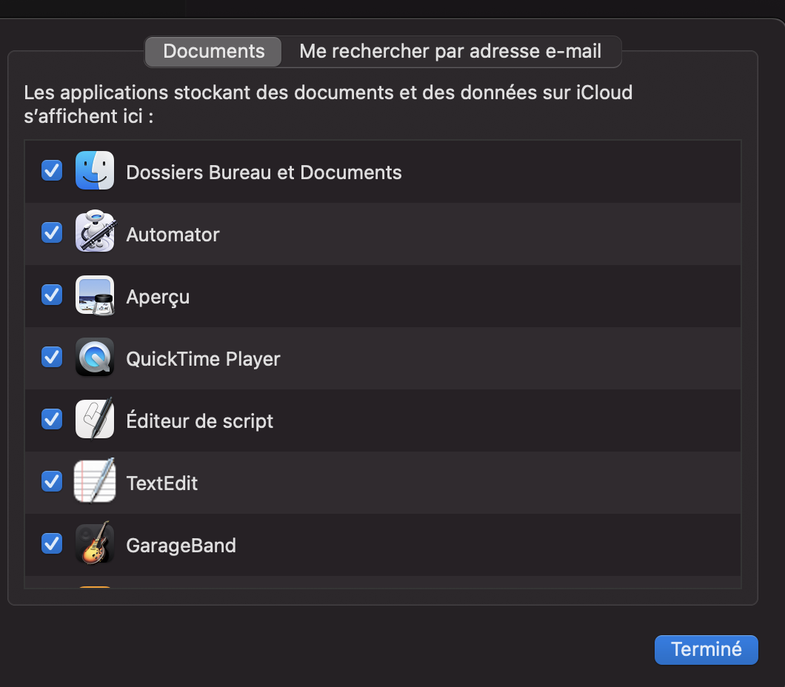Select the TextEdit row label
The height and width of the screenshot is (687, 785).
162,483
